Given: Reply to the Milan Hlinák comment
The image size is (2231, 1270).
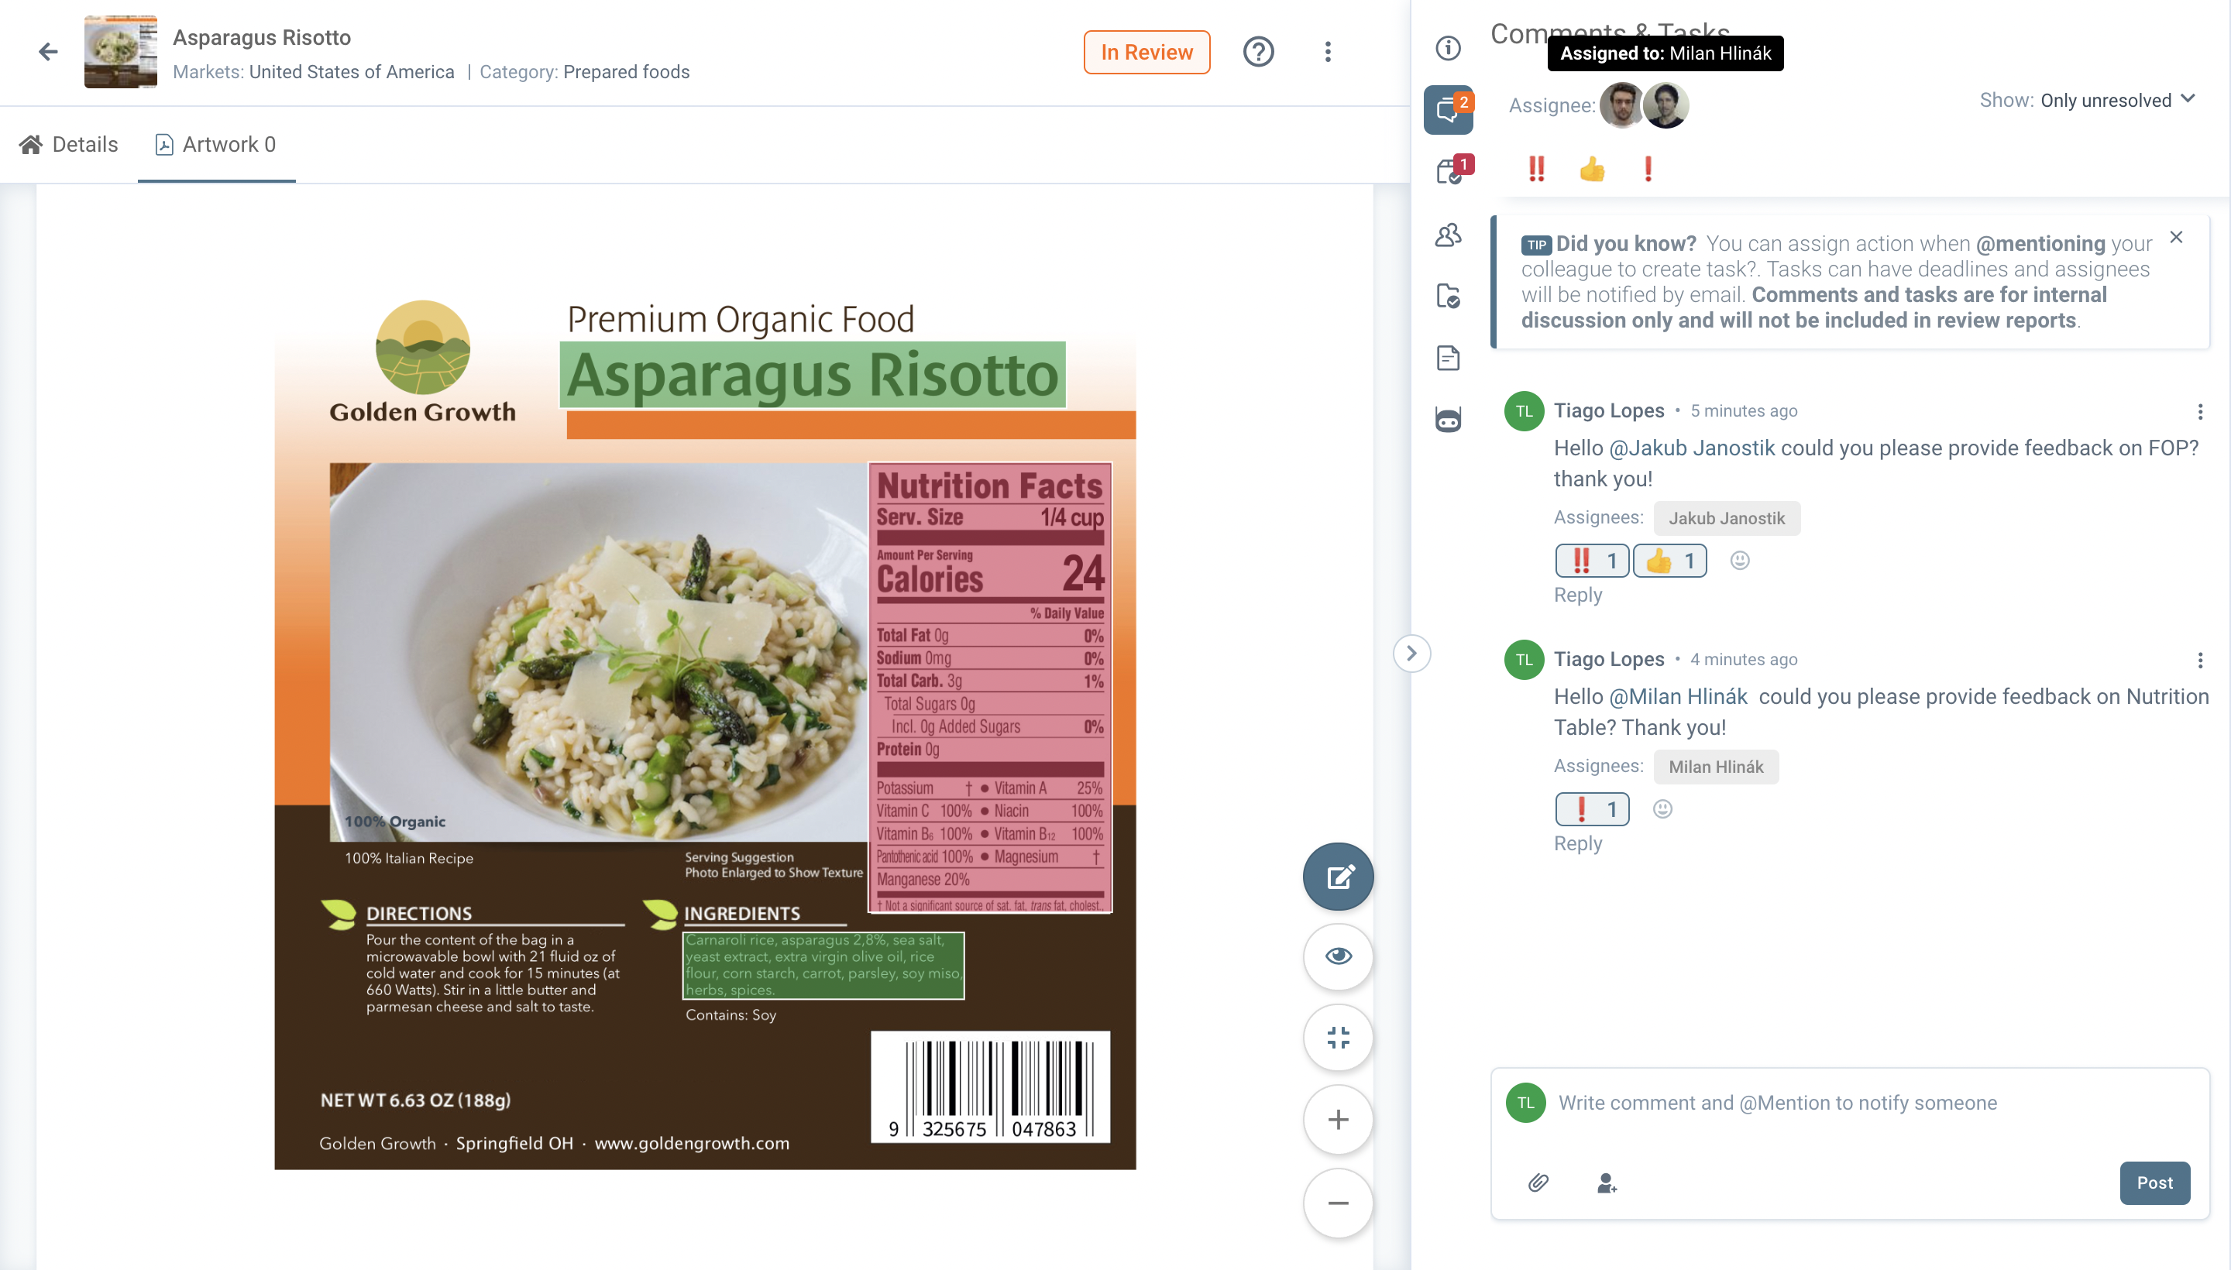Looking at the screenshot, I should [1577, 843].
